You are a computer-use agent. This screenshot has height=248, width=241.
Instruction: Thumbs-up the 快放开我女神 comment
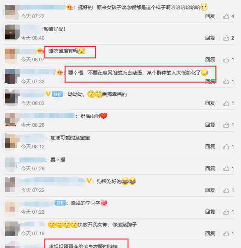226,234
